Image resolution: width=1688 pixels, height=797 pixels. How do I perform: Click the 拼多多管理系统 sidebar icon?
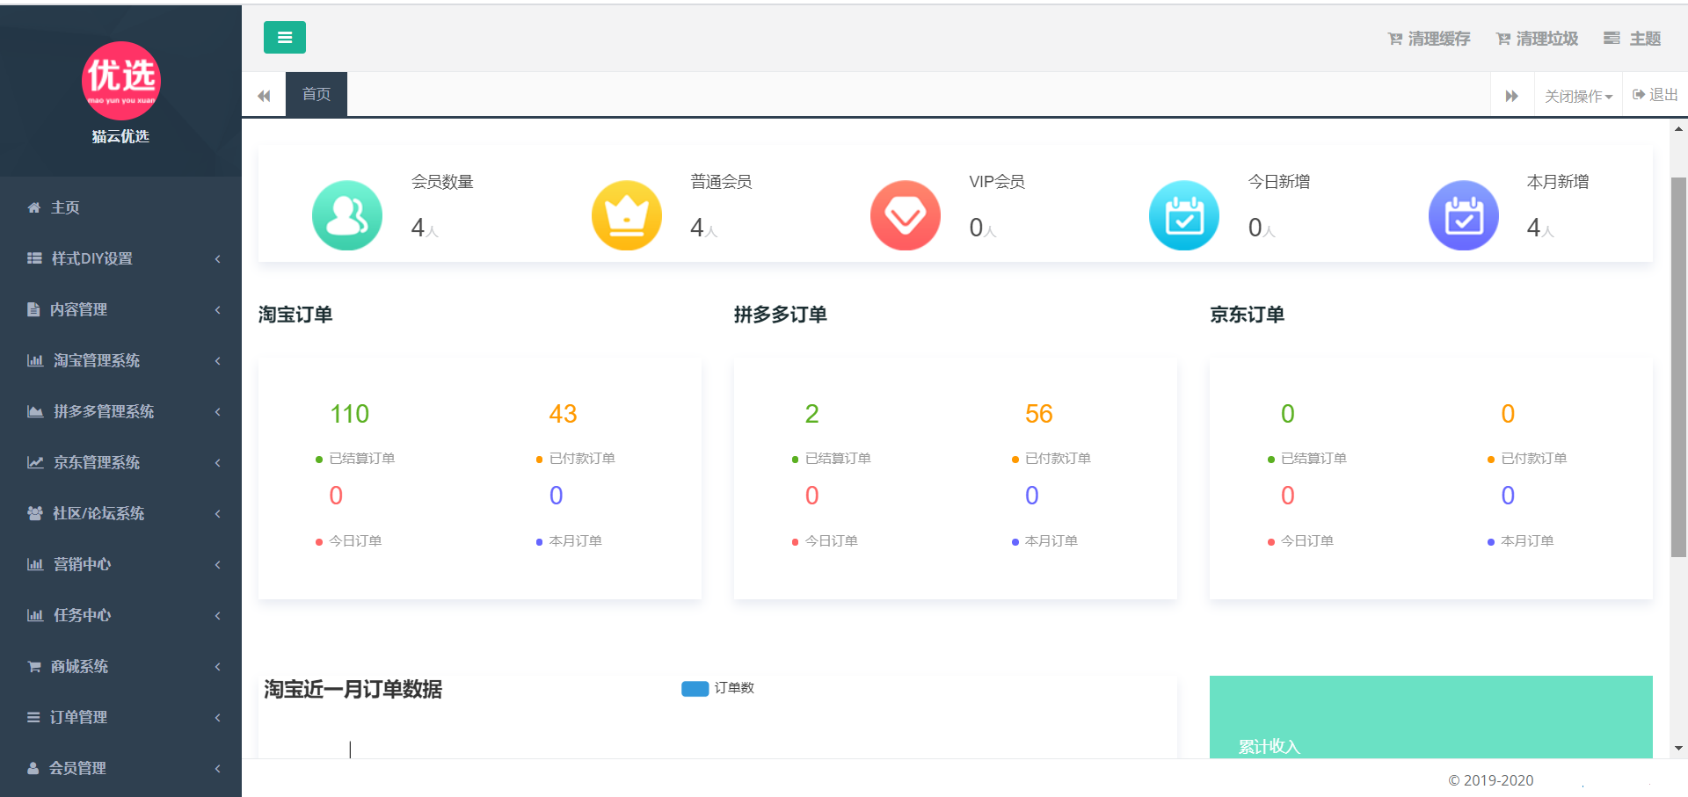coord(33,411)
